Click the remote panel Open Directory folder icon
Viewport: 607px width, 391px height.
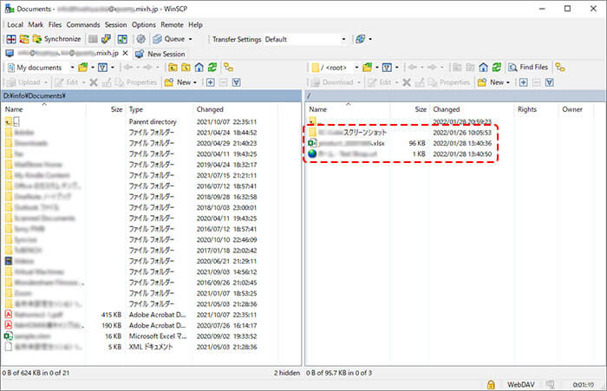click(x=367, y=68)
